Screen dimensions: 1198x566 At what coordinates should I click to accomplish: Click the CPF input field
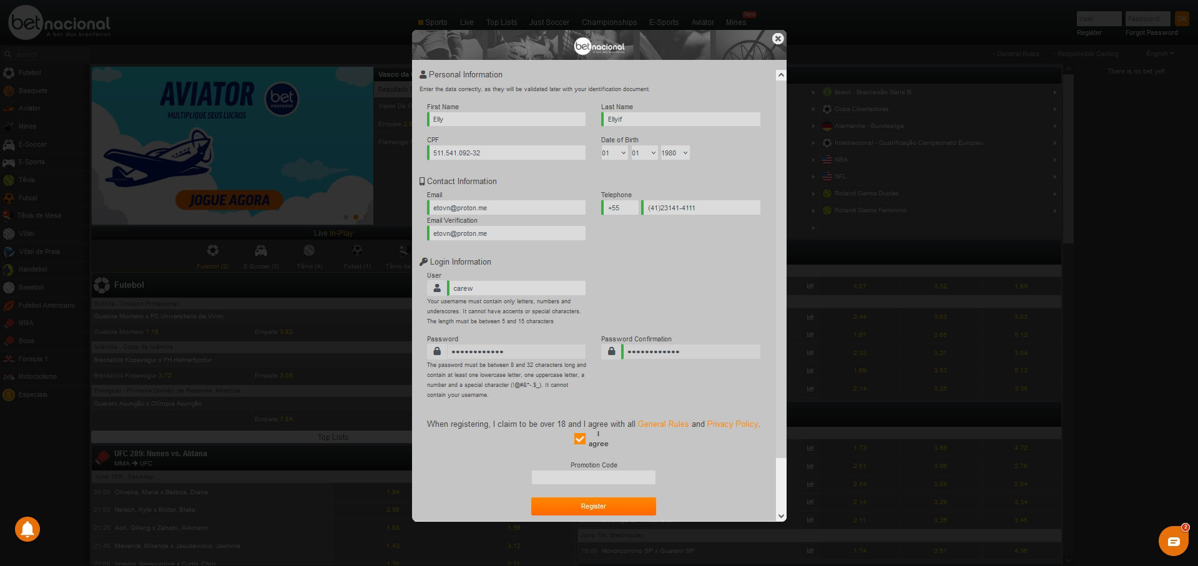[506, 153]
